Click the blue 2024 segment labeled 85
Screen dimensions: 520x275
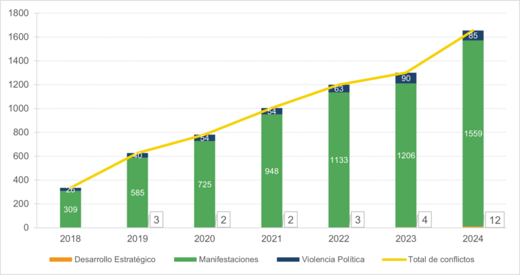pyautogui.click(x=473, y=36)
